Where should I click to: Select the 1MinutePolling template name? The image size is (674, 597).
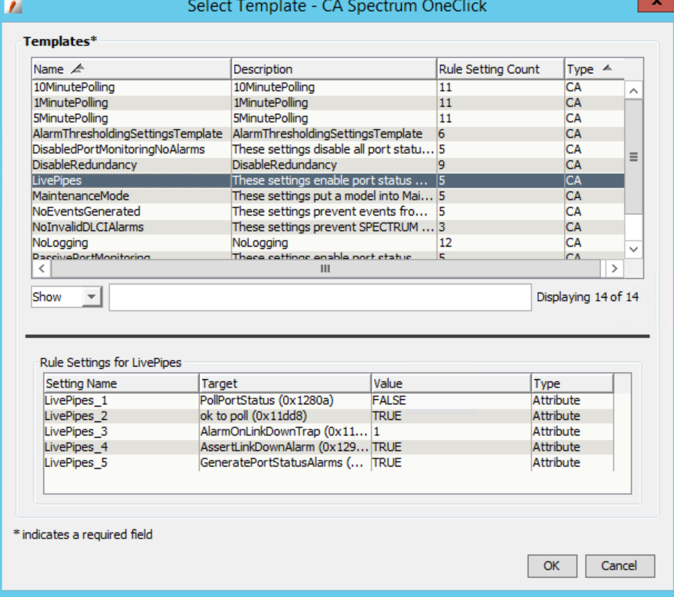pos(71,103)
